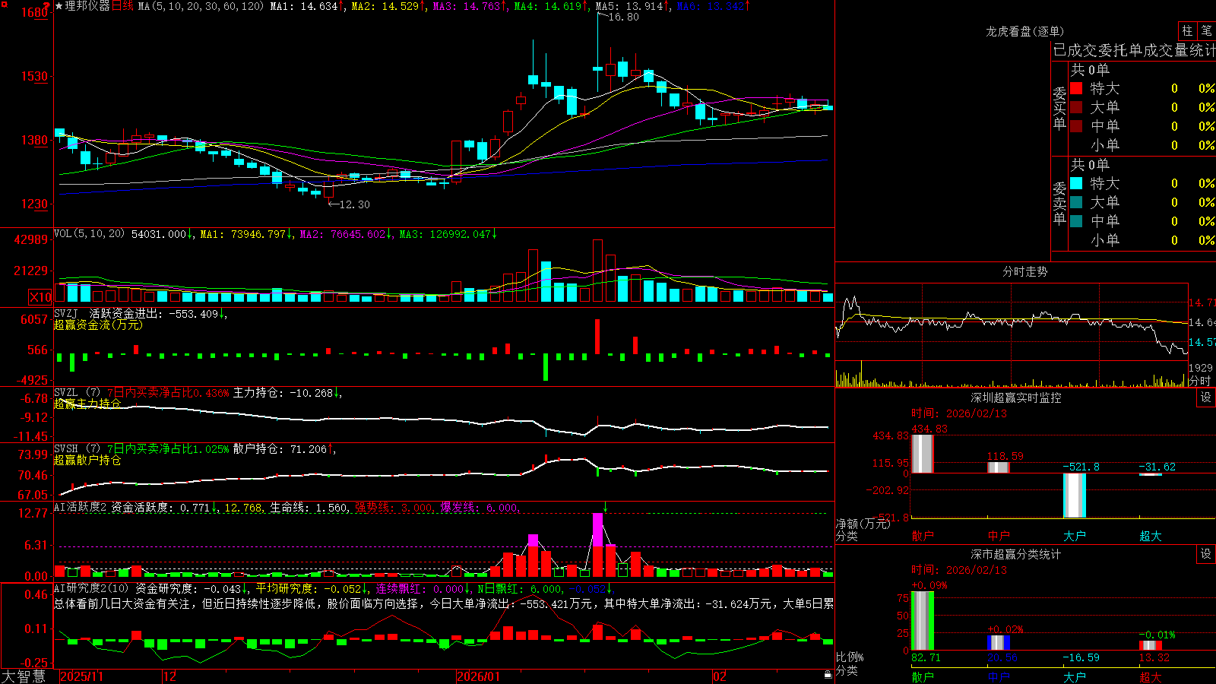Click the 主力持仓: -10.268 readout
Image resolution: width=1216 pixels, height=684 pixels.
click(x=283, y=393)
